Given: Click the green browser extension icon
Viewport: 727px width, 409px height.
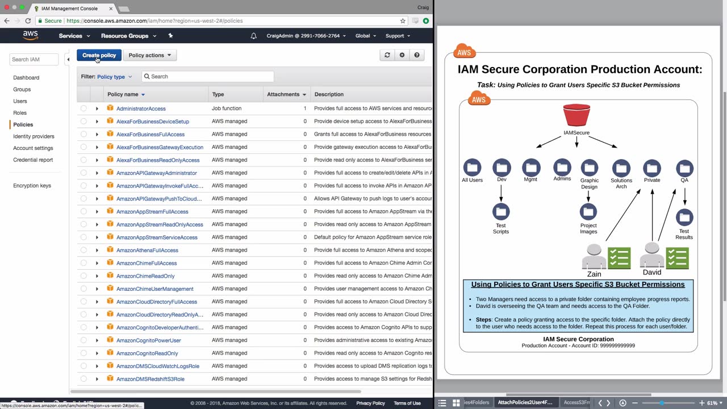Looking at the screenshot, I should pyautogui.click(x=425, y=21).
